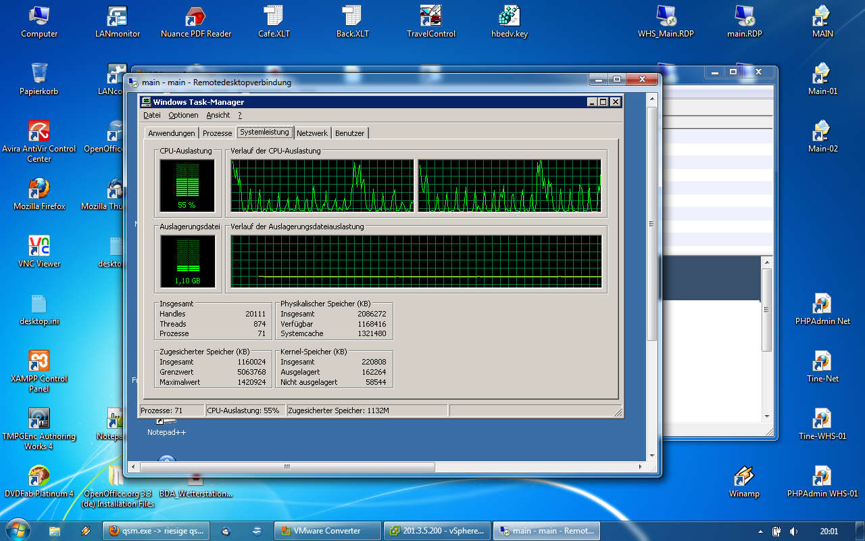Click the Handles value 20111
The image size is (865, 541).
tap(255, 314)
